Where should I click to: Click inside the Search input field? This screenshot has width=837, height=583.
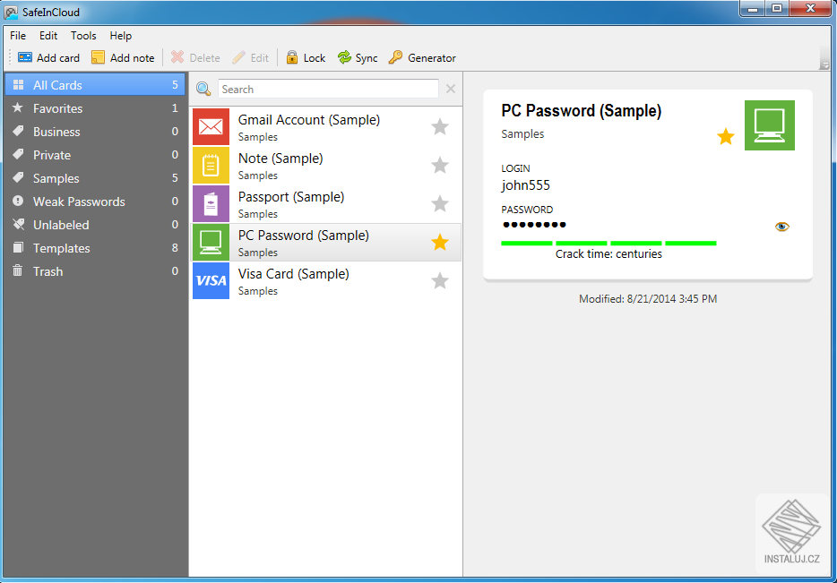point(327,89)
